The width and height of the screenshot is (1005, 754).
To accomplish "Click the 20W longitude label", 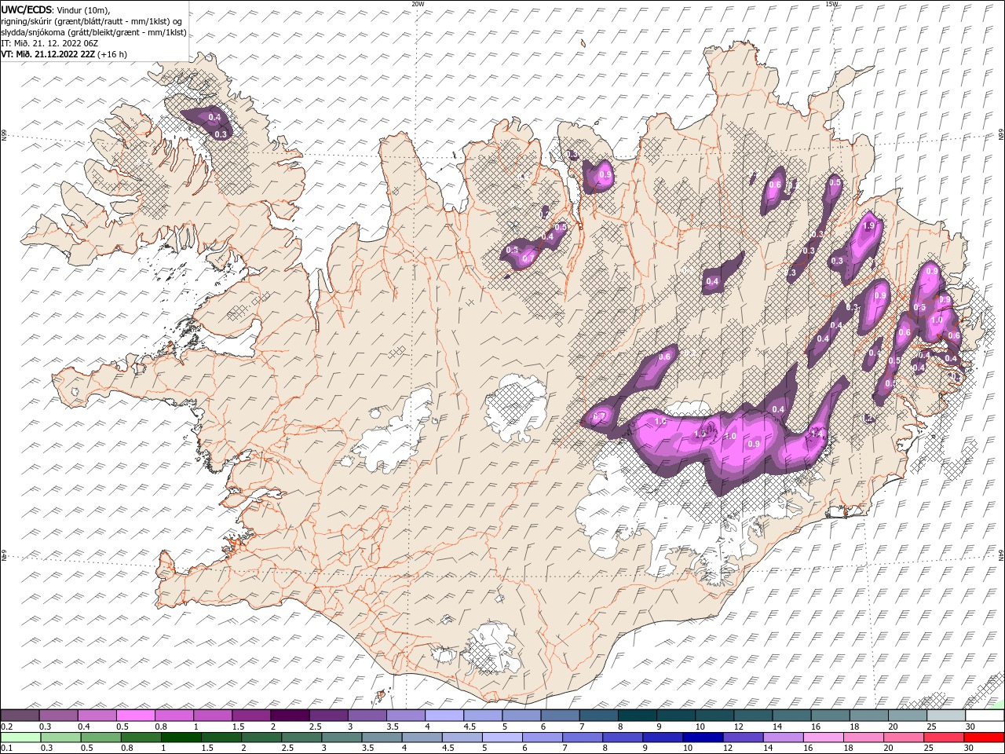I will (x=418, y=4).
